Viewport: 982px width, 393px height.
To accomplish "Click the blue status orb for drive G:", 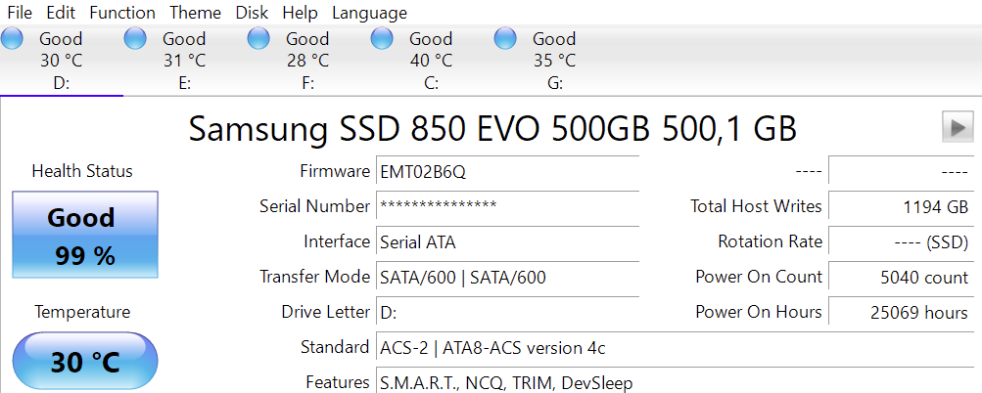I will [505, 39].
